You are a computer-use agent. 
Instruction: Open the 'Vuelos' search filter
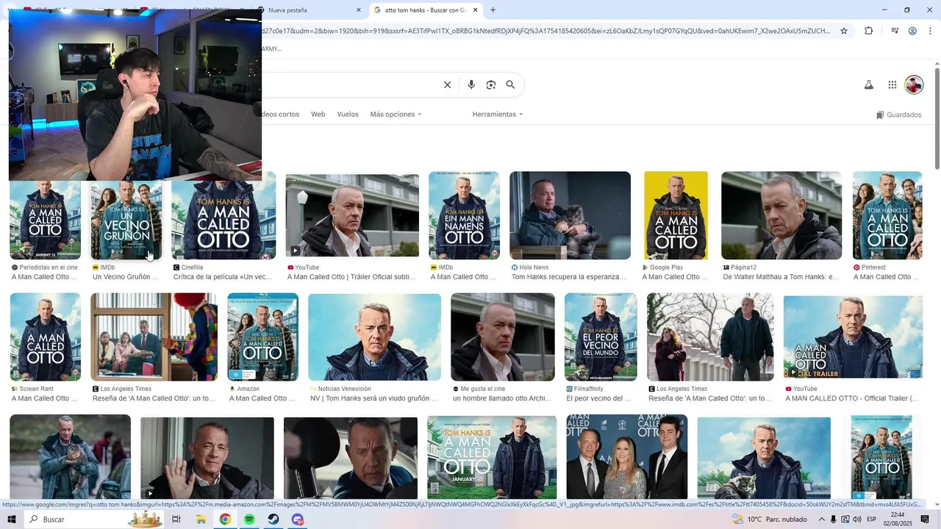(348, 115)
